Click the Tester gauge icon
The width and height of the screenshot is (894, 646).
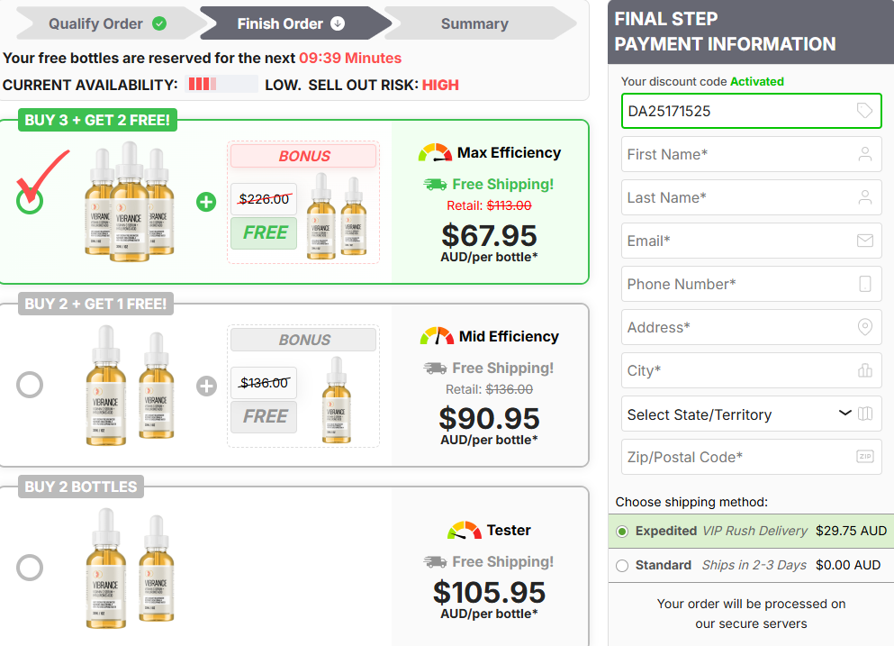(x=465, y=530)
